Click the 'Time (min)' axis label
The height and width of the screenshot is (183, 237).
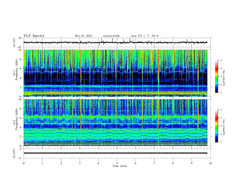coord(120,166)
